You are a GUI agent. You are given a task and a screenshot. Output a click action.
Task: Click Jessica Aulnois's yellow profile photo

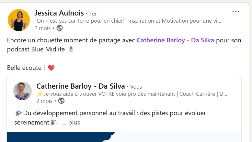tap(19, 20)
